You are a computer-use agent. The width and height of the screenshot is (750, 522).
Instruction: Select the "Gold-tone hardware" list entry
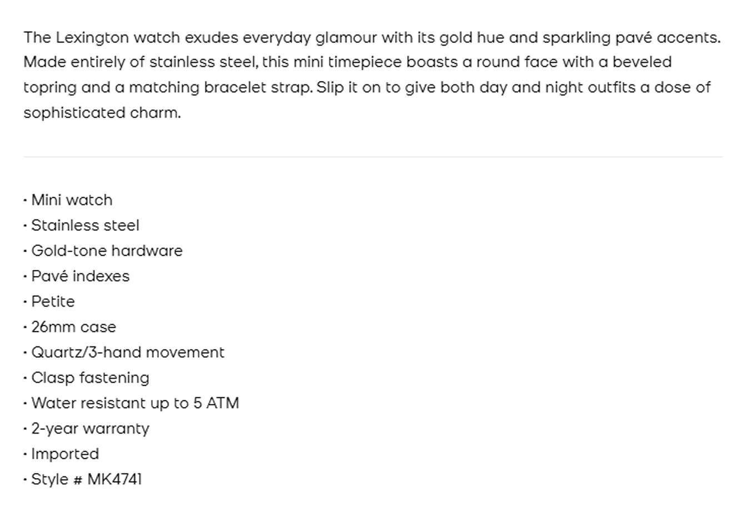coord(107,251)
